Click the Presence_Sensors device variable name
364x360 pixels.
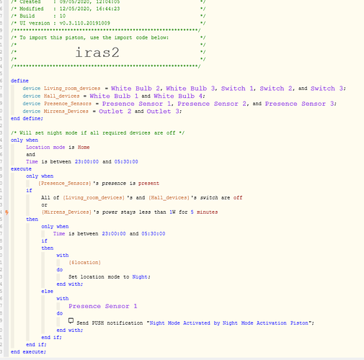pos(68,104)
